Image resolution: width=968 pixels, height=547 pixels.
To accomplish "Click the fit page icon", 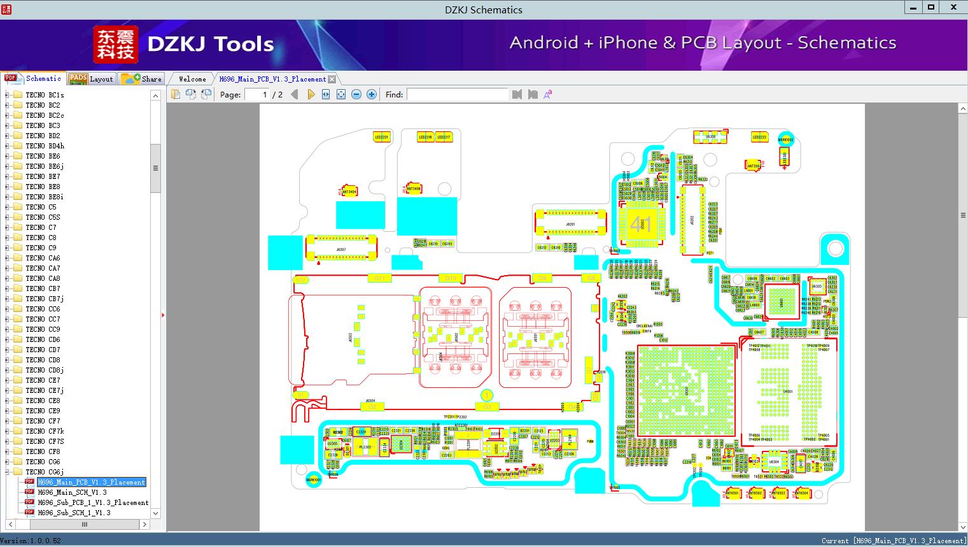I will 341,94.
